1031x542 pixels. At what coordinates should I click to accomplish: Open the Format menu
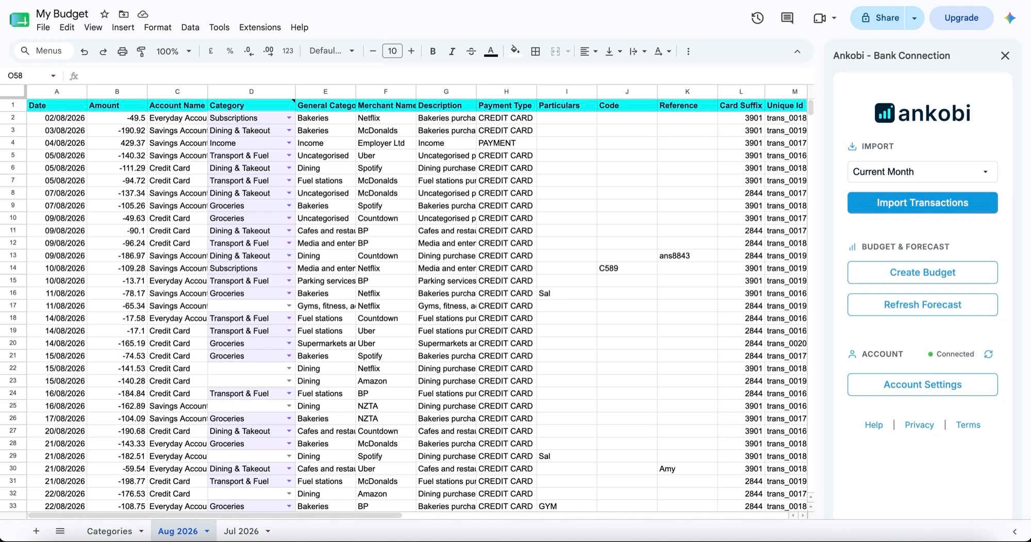tap(158, 27)
